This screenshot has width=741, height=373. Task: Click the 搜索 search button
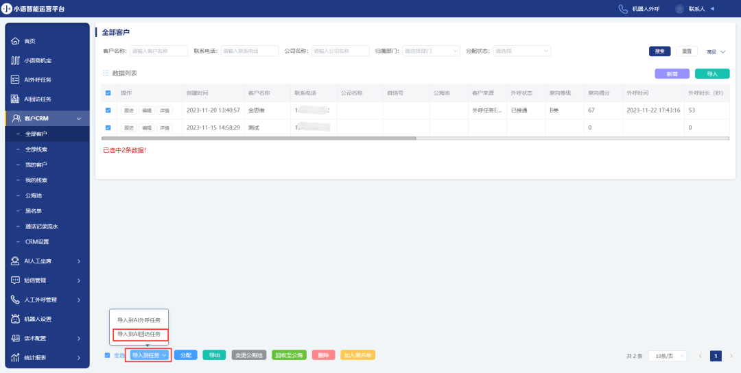[660, 51]
